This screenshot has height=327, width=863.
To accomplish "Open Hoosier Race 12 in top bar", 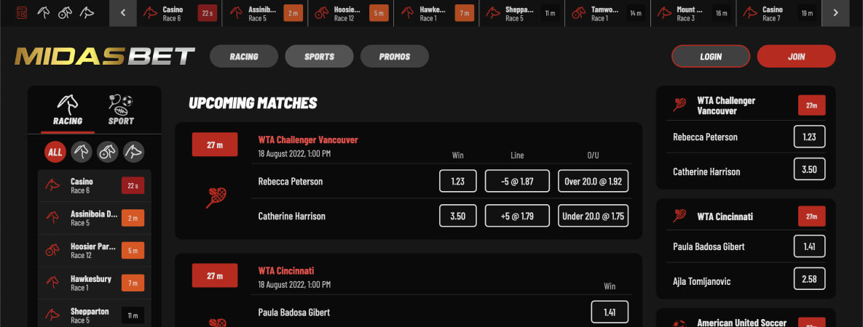I will [350, 13].
